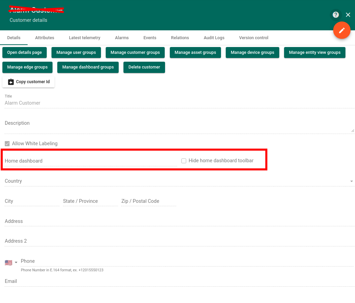
Task: Open the phone country flag selector
Action: (8, 262)
